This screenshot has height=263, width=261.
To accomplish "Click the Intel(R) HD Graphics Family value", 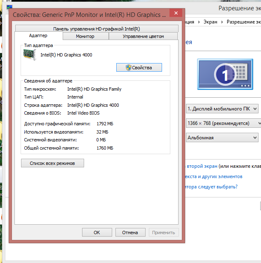I will coord(94,89).
